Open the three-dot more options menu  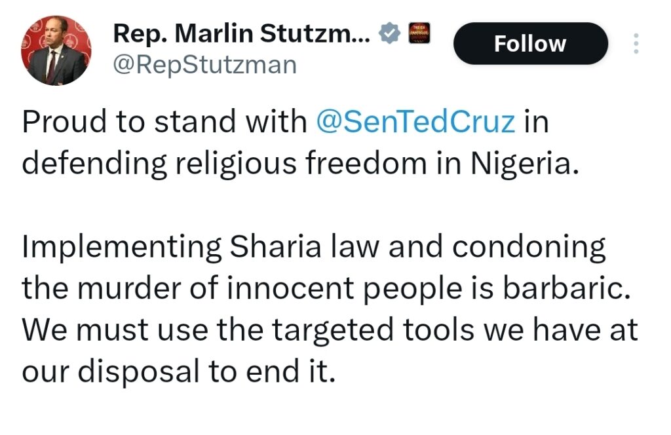point(634,43)
